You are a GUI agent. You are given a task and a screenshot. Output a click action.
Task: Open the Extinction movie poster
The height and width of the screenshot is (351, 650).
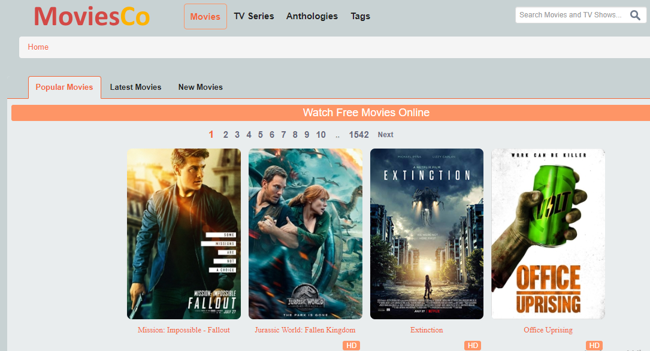coord(427,234)
